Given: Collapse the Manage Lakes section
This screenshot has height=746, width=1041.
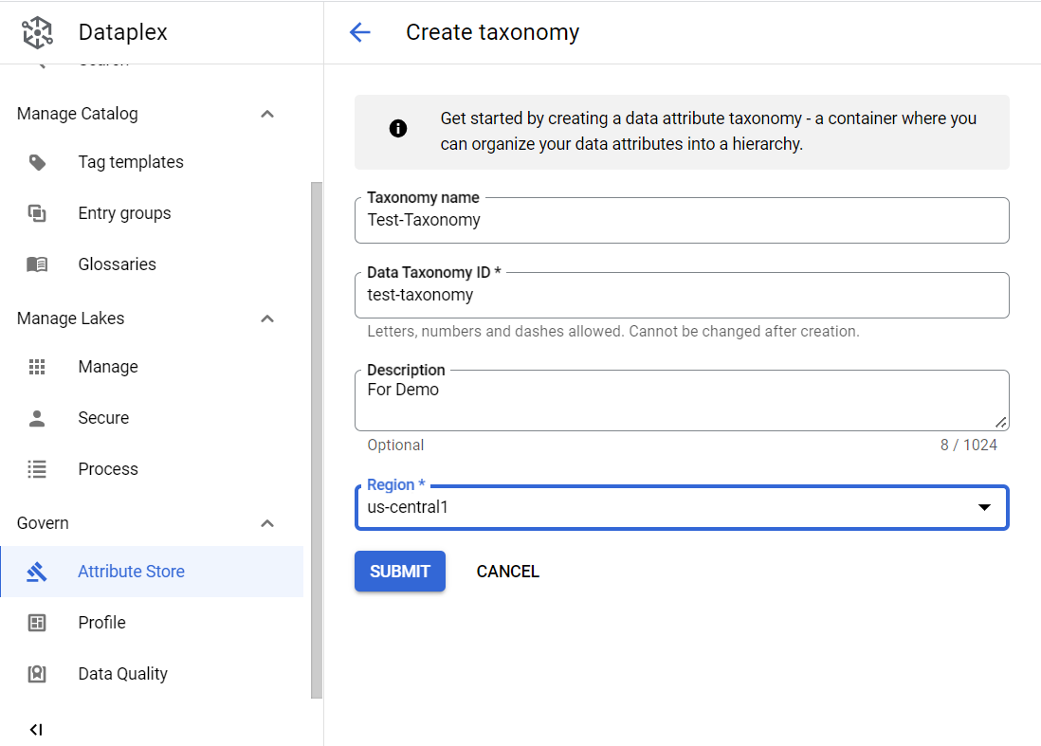Looking at the screenshot, I should pos(267,318).
